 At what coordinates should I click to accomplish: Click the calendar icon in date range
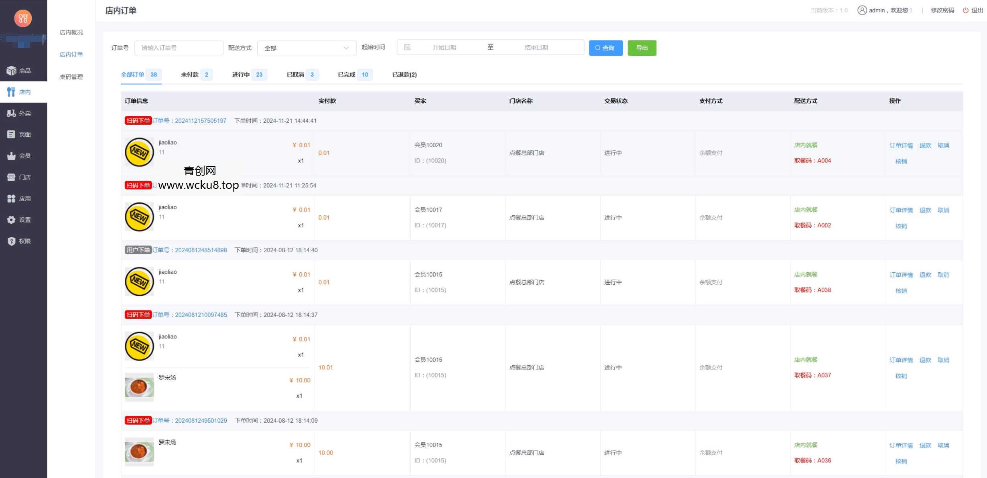pos(407,47)
